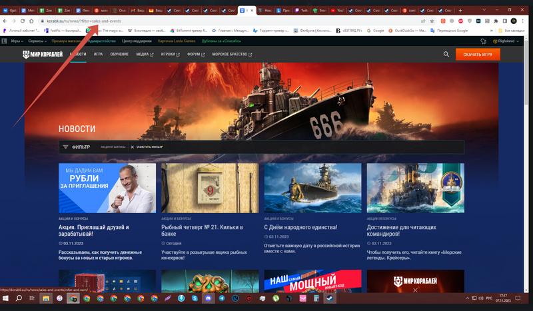Open Steam from the taskbar
The height and width of the screenshot is (311, 533).
pyautogui.click(x=330, y=298)
